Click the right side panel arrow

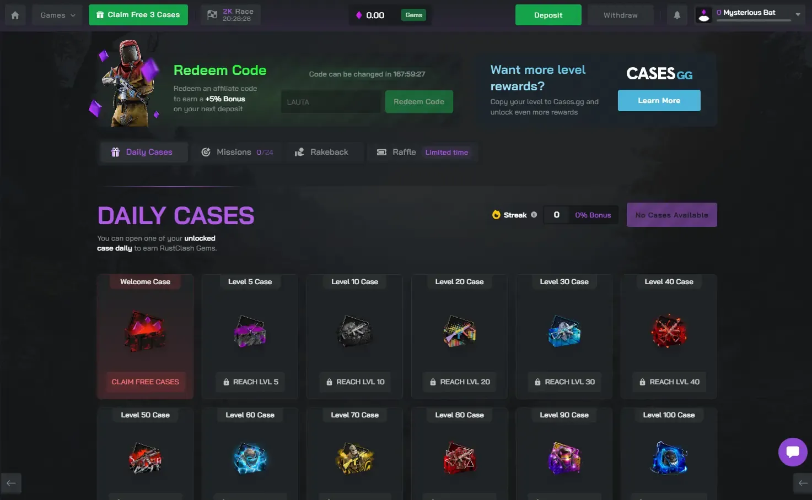tap(803, 483)
